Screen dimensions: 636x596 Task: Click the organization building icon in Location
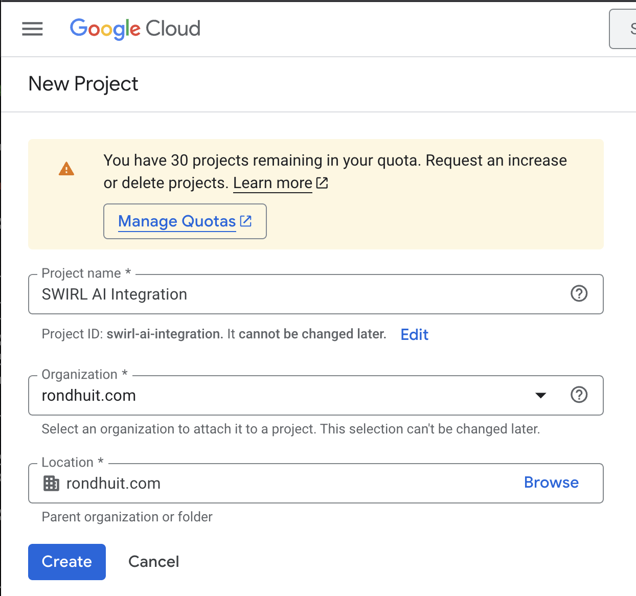coord(51,483)
